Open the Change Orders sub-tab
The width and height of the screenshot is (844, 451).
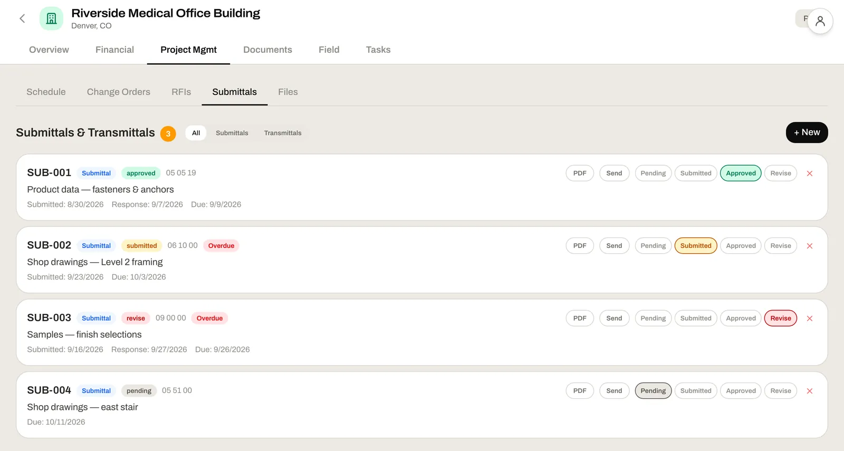[119, 92]
